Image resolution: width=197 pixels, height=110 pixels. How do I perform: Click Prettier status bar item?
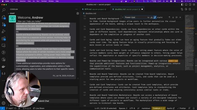(182, 108)
